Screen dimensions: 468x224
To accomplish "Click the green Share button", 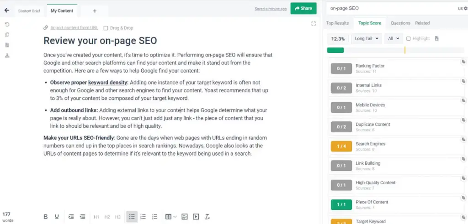I will (x=303, y=8).
